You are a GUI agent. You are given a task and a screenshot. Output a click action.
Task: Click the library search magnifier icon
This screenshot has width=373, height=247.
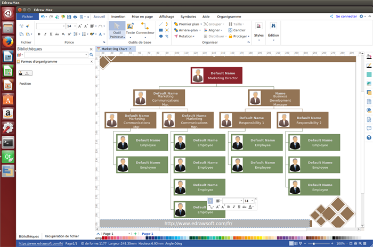(91, 55)
